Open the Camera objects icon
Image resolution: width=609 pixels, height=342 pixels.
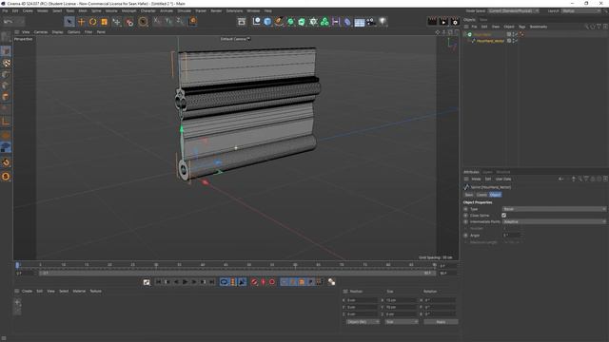click(x=371, y=22)
